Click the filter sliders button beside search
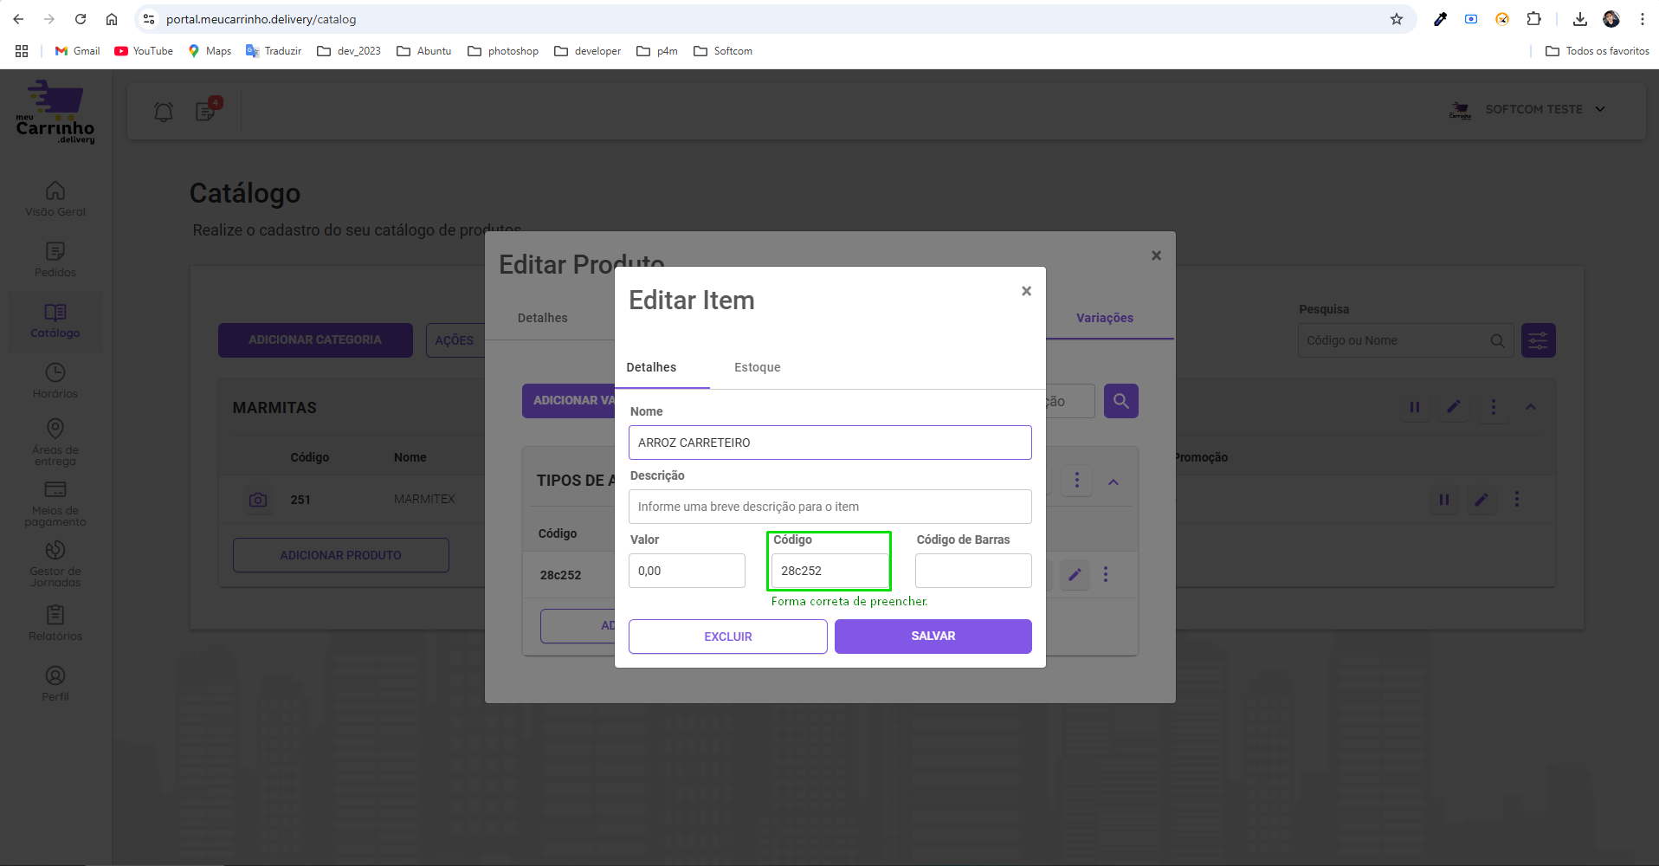1659x866 pixels. [x=1538, y=340]
